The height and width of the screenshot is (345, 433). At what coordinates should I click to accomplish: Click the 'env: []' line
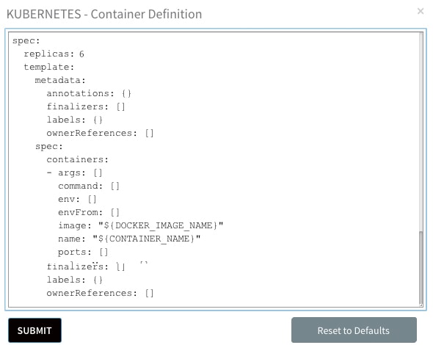tap(77, 199)
